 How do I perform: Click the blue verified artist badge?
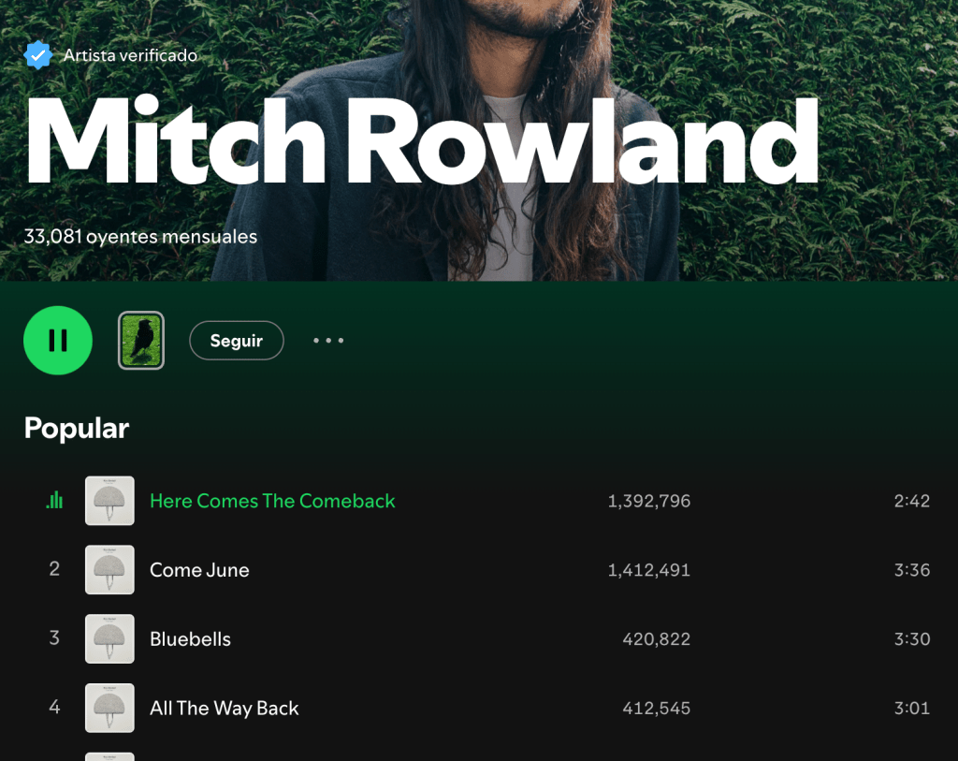(x=37, y=55)
